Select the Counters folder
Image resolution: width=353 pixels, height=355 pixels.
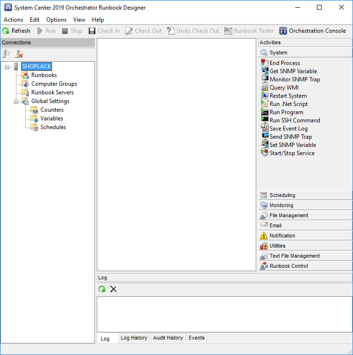(x=52, y=110)
